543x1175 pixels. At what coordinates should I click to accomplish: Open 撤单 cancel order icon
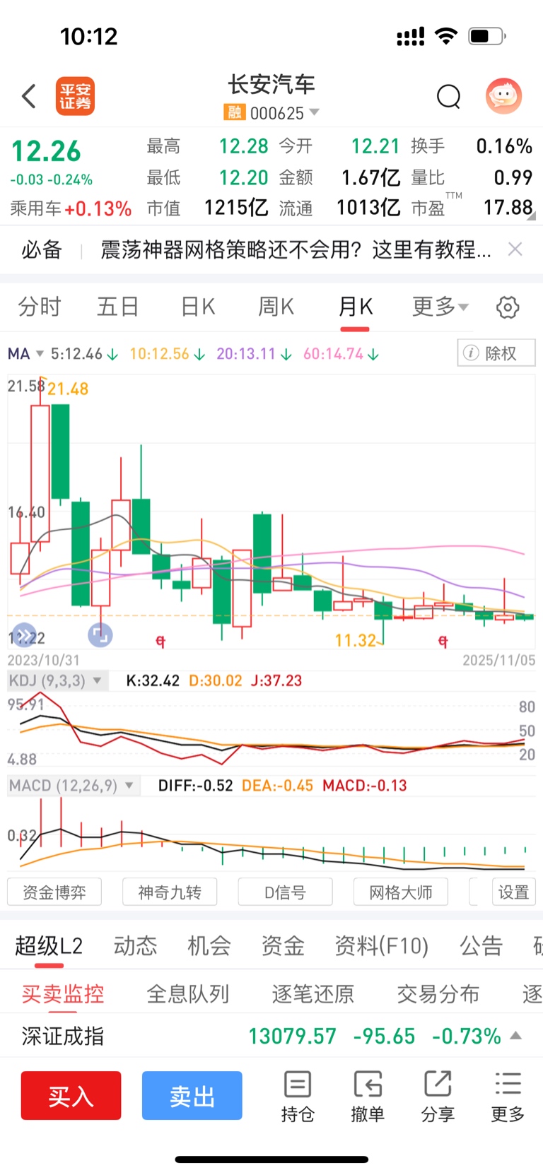click(368, 1097)
